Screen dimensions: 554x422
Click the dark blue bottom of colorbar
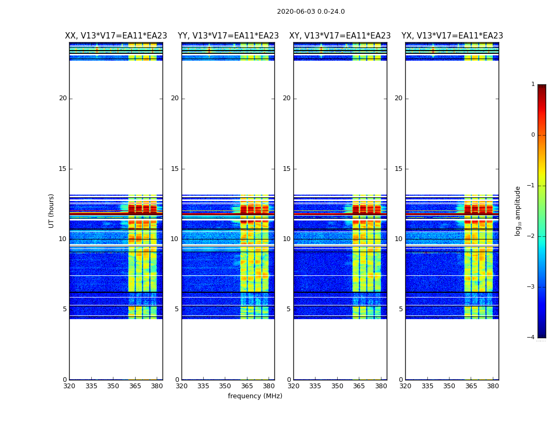(541, 334)
